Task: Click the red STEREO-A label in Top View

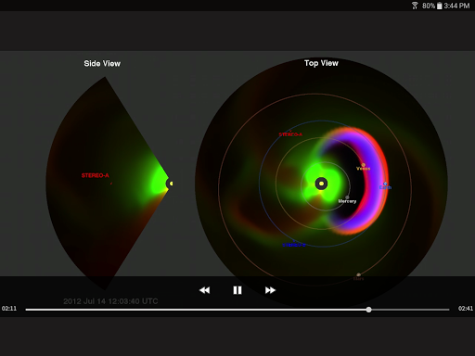Action: 290,134
